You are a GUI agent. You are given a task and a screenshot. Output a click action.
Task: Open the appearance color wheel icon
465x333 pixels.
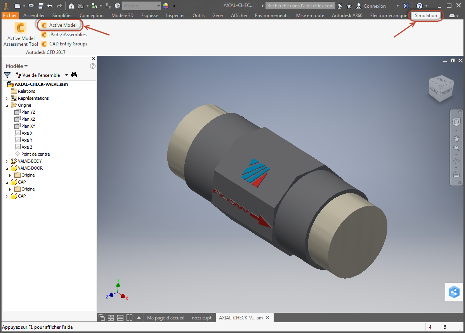(166, 6)
